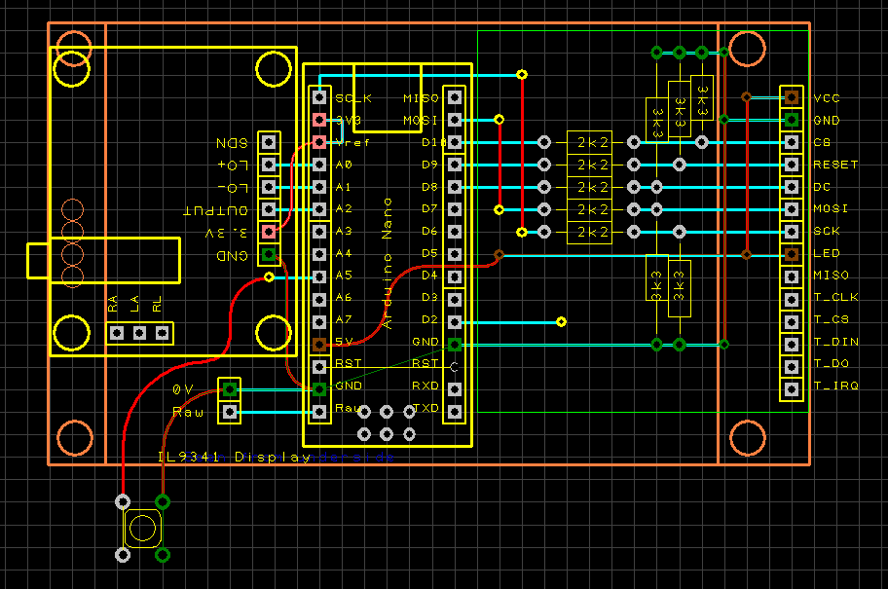Select the pad next to T_DO label
The image size is (888, 589).
click(792, 366)
